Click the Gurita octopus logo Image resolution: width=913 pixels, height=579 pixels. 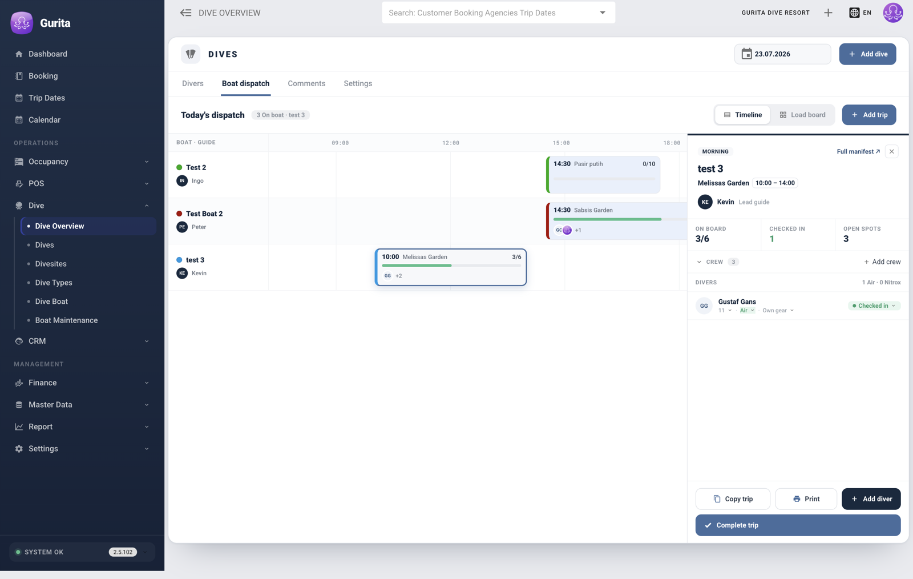click(x=22, y=23)
